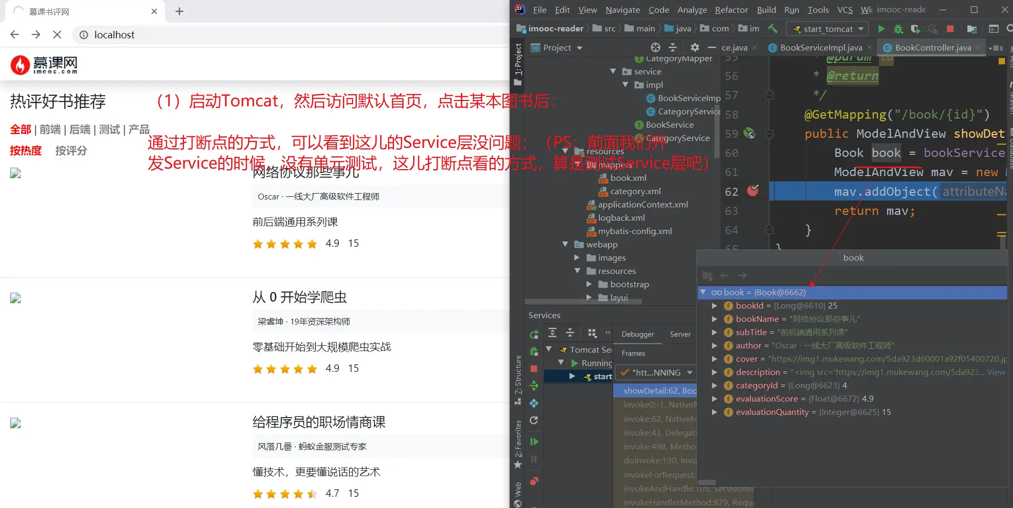Image resolution: width=1013 pixels, height=508 pixels.
Task: Resume program with green resume icon
Action: point(534,442)
